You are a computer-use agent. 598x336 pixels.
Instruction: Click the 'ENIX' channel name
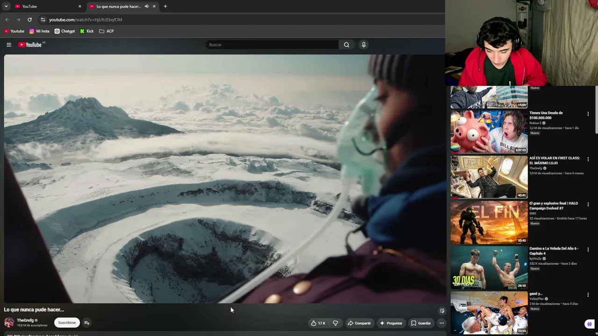pos(533,214)
